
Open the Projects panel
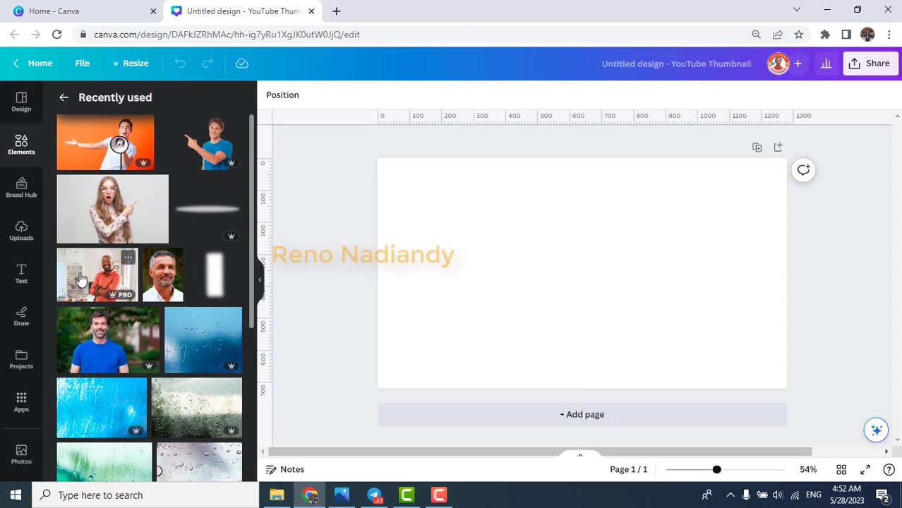pos(21,359)
